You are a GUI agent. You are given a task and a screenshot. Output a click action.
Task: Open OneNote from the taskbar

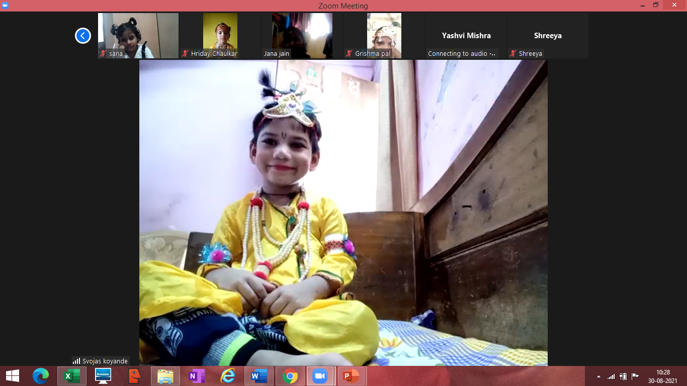click(x=197, y=376)
